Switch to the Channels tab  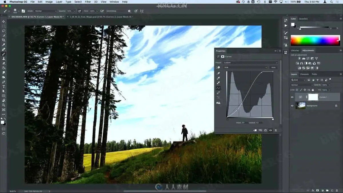304,74
